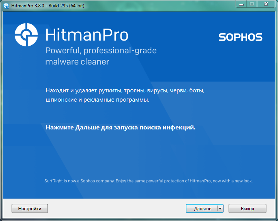
Task: Click the Настройки settings button
Action: tap(30, 208)
